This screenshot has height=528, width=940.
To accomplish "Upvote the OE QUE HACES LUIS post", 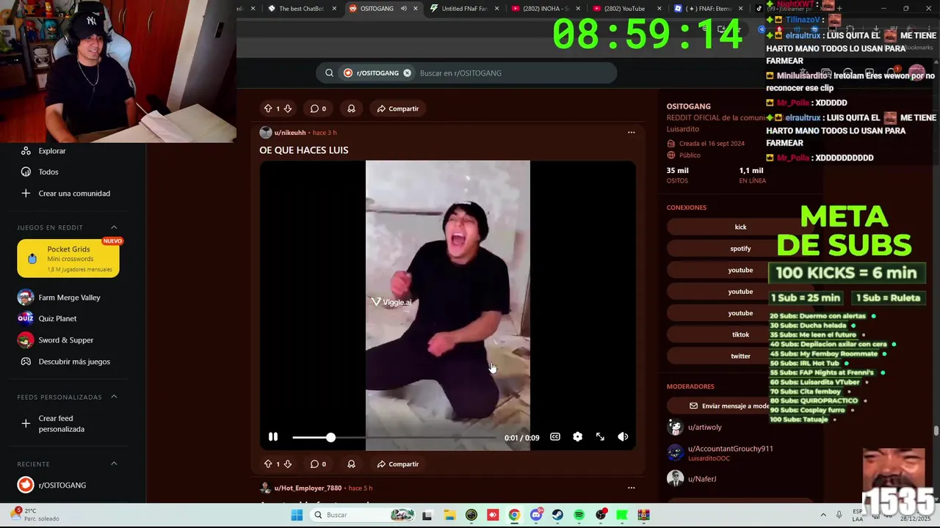I will (268, 464).
